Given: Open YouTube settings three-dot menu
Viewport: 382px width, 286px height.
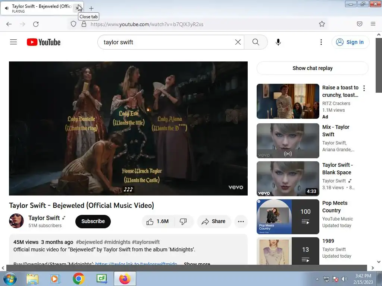Looking at the screenshot, I should [321, 42].
